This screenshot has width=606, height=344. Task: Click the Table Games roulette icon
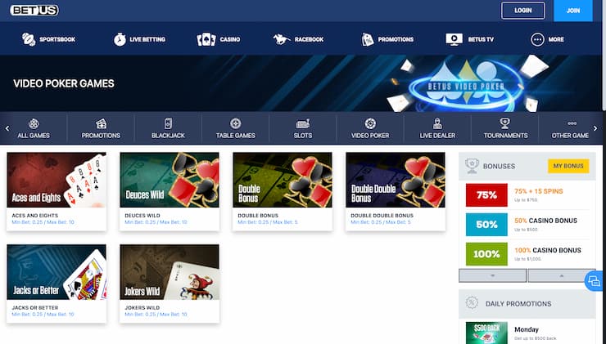click(235, 123)
